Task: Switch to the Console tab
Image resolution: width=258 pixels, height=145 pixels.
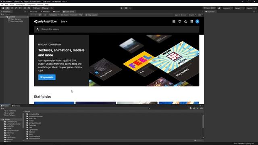Action: [16, 106]
